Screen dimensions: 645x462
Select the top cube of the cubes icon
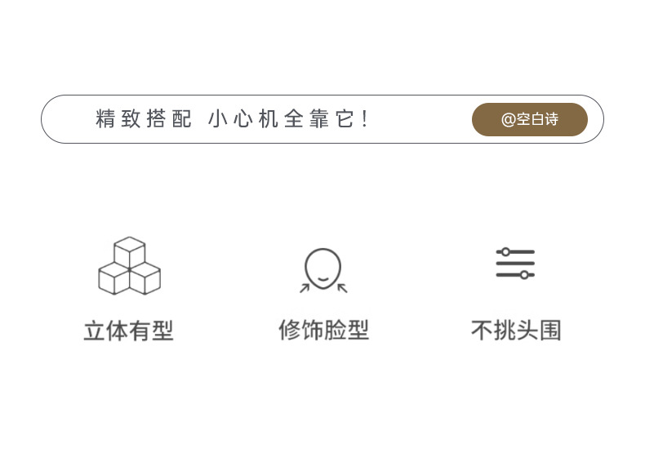point(130,251)
